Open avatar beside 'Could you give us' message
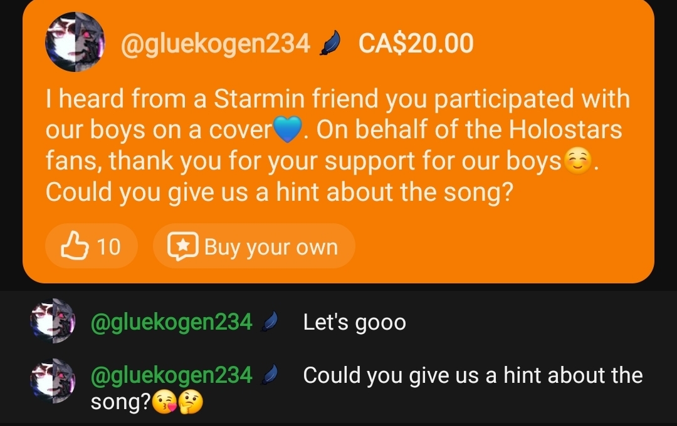 coord(53,381)
